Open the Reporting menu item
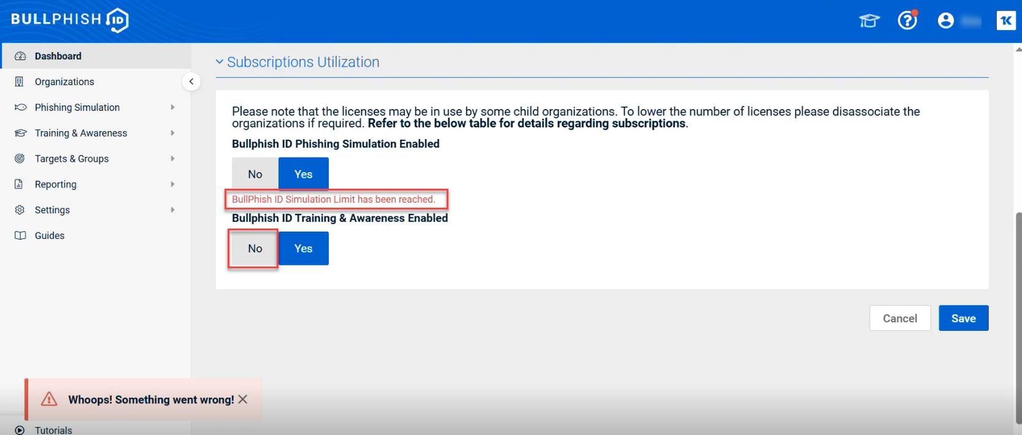Image resolution: width=1022 pixels, height=435 pixels. coord(96,184)
